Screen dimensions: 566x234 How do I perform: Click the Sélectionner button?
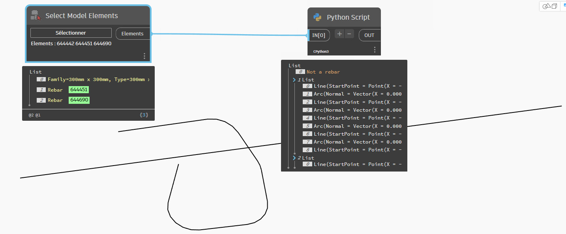pos(71,33)
